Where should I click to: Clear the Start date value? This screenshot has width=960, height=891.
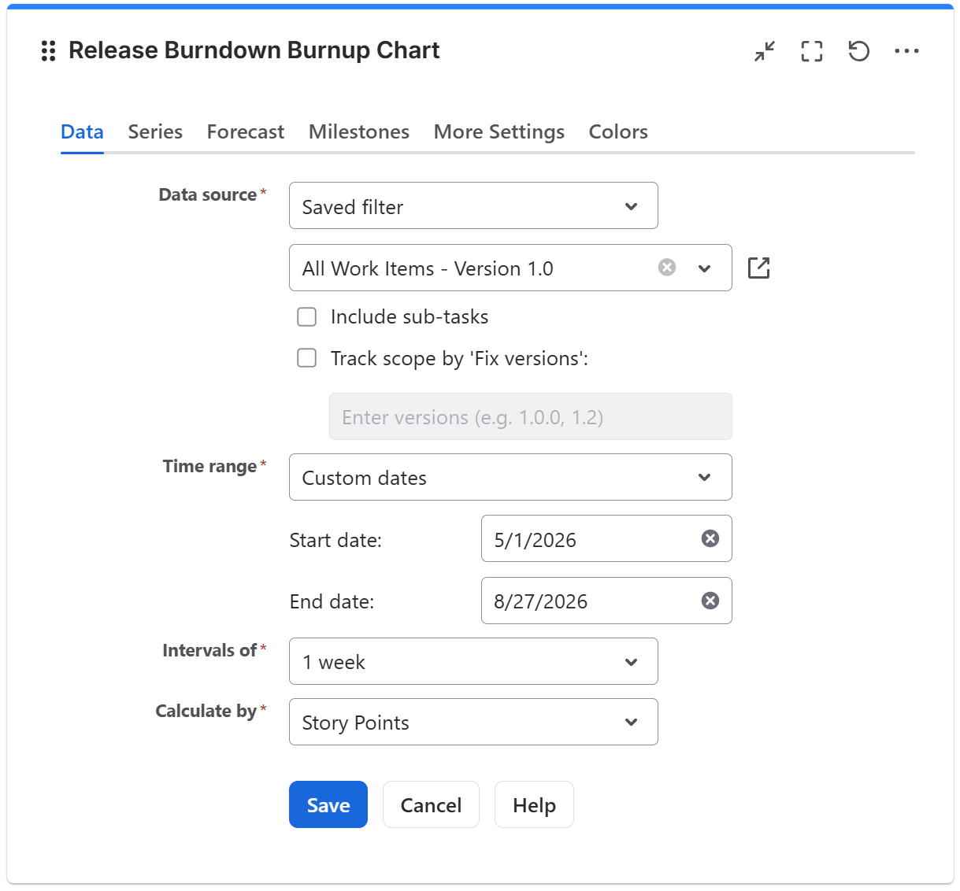(710, 538)
